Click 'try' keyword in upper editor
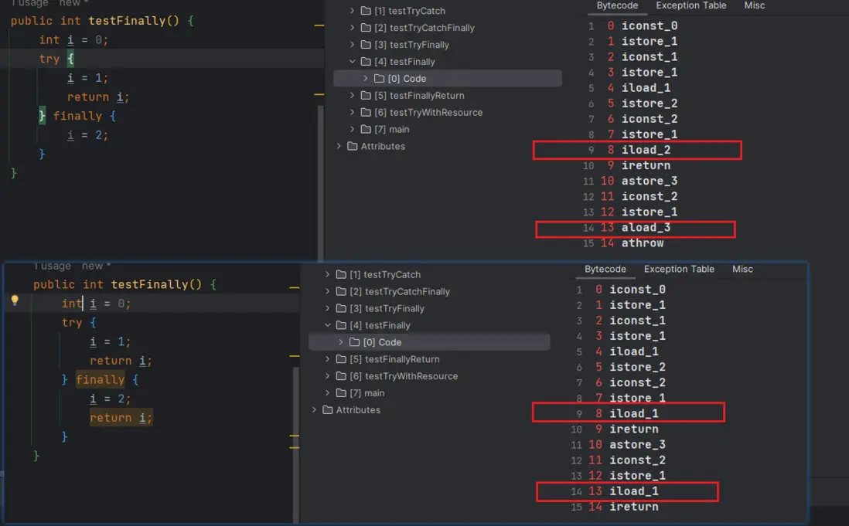Viewport: 849px width, 526px height. (49, 59)
